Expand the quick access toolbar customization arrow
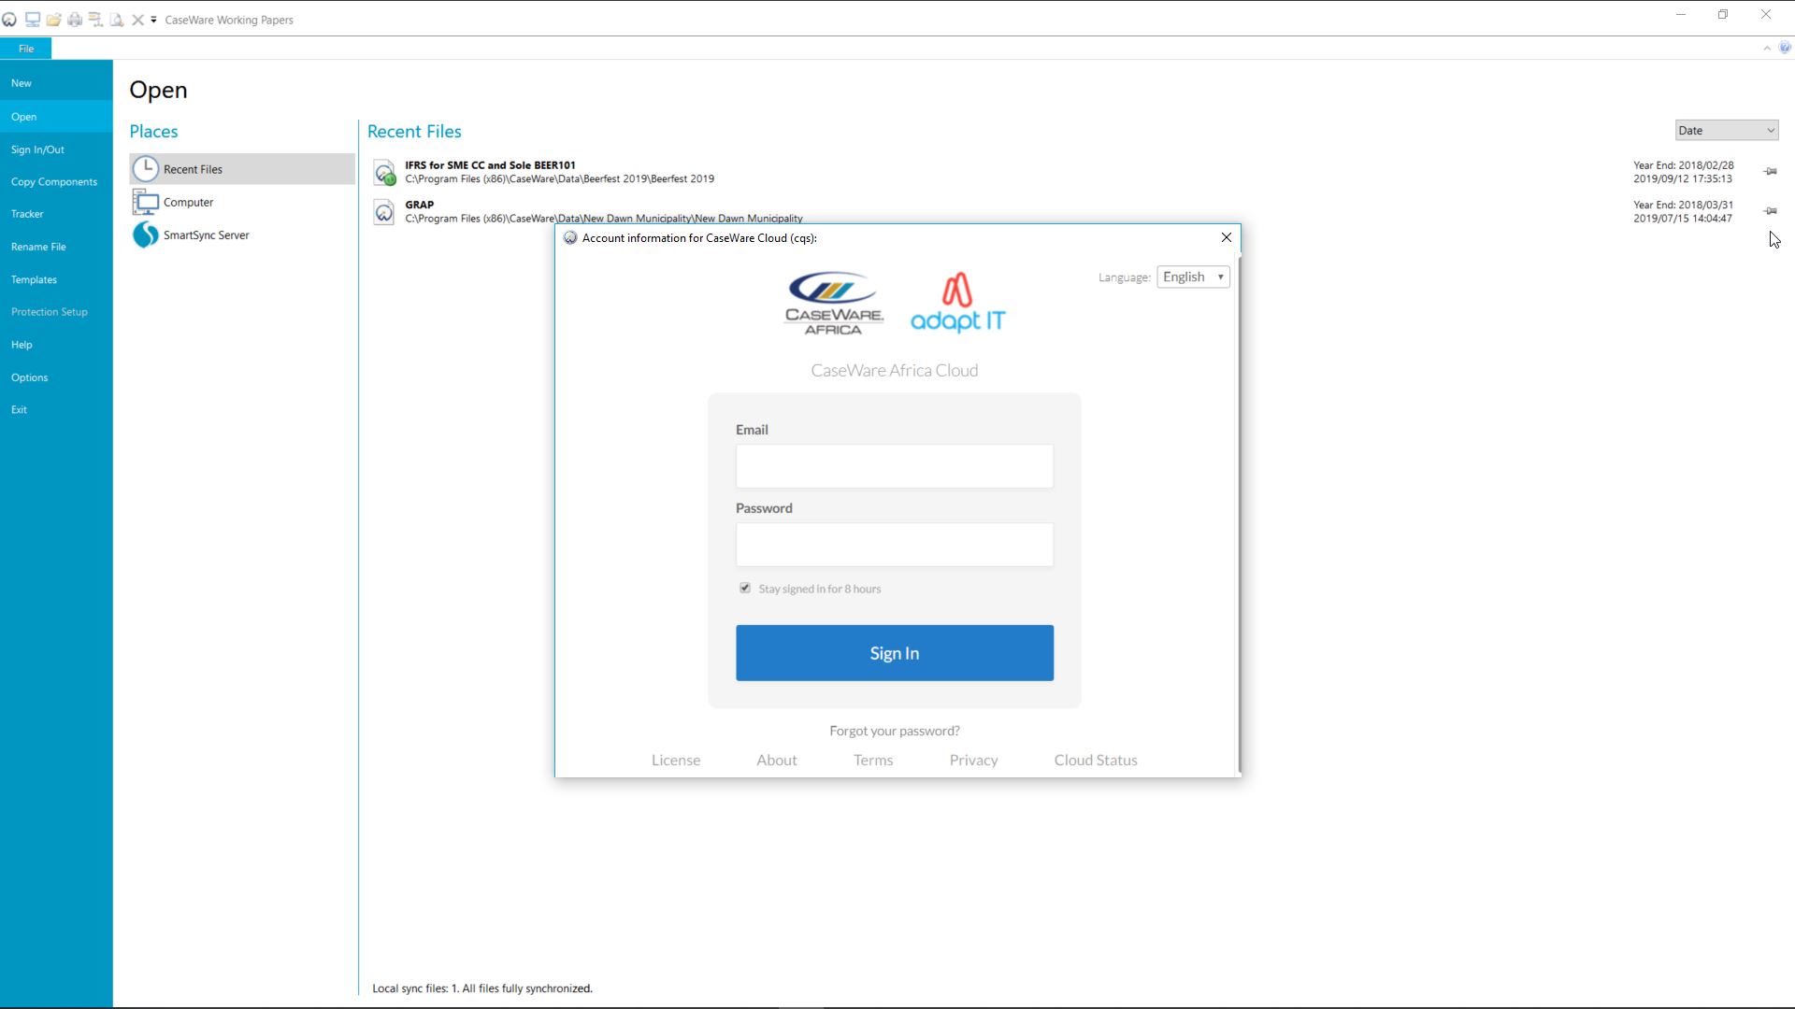1795x1009 pixels. [x=153, y=20]
